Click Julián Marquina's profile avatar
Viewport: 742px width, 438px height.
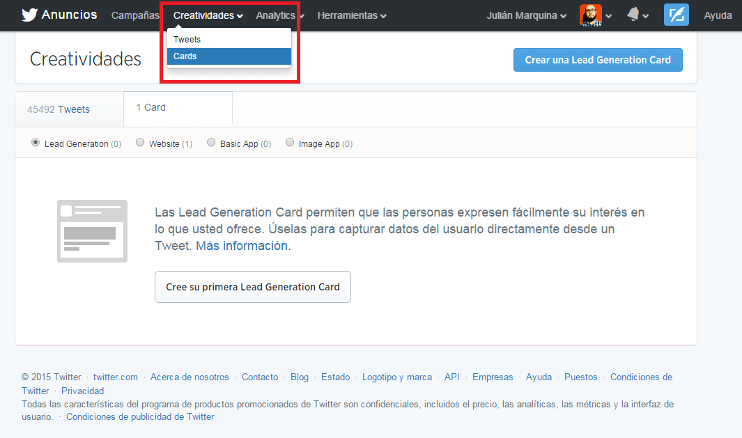pos(591,15)
